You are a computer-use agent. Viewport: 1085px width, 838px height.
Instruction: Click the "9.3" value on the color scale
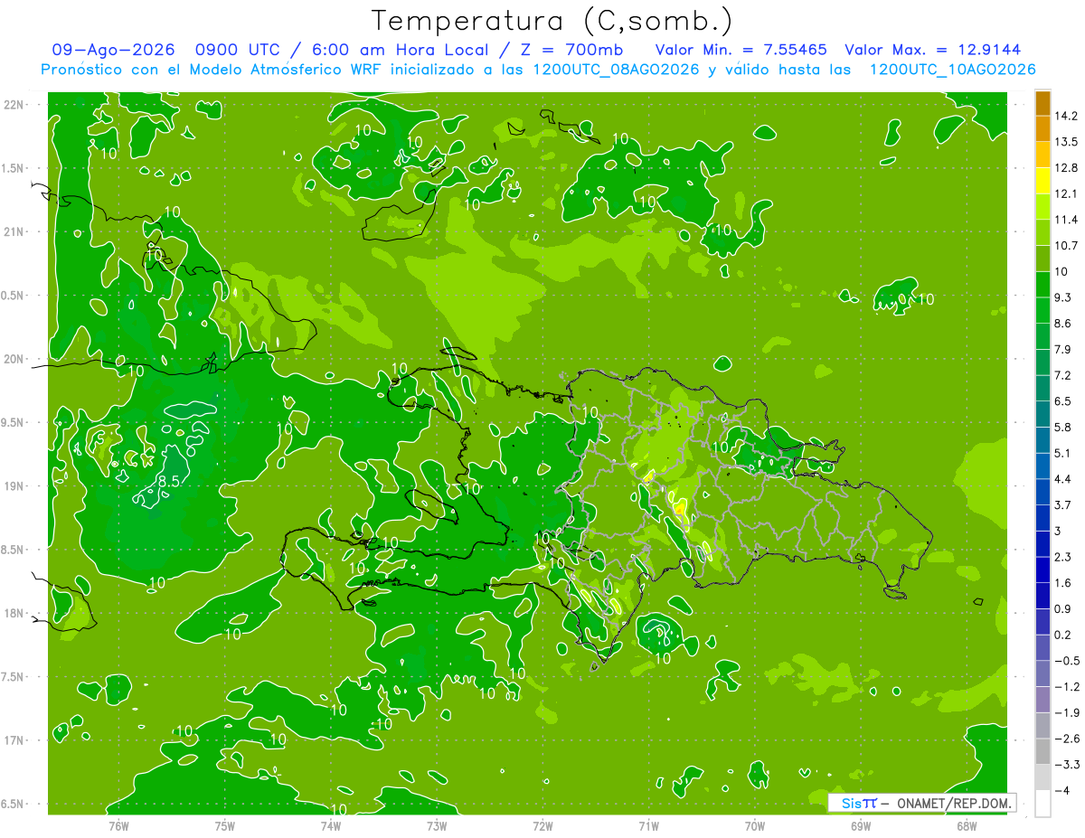pyautogui.click(x=1061, y=297)
